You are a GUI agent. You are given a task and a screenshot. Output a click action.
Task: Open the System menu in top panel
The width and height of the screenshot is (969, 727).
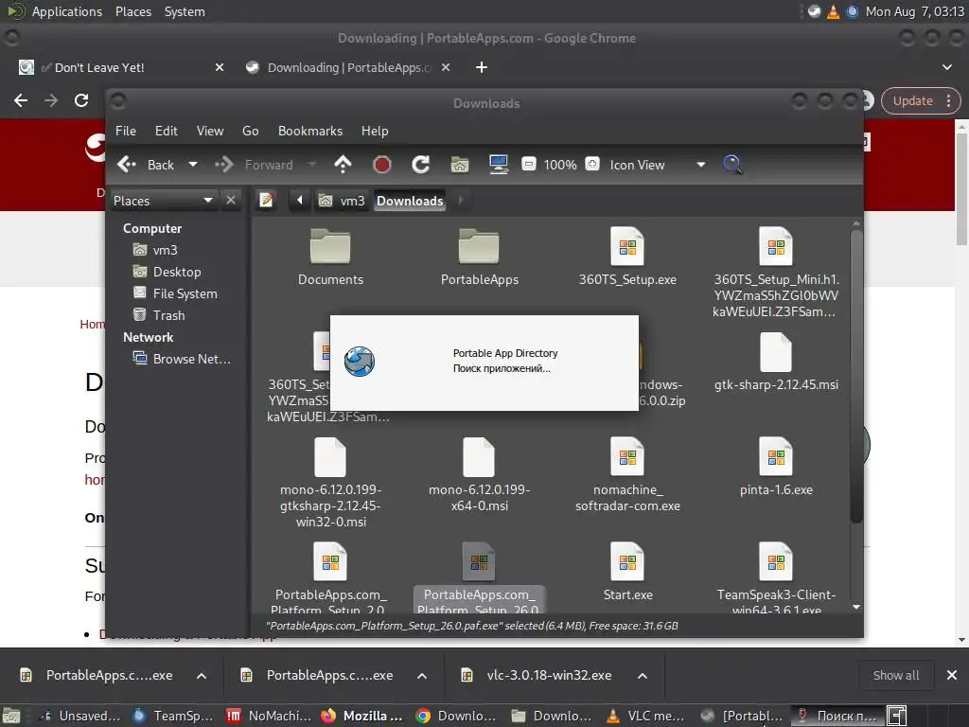tap(185, 11)
